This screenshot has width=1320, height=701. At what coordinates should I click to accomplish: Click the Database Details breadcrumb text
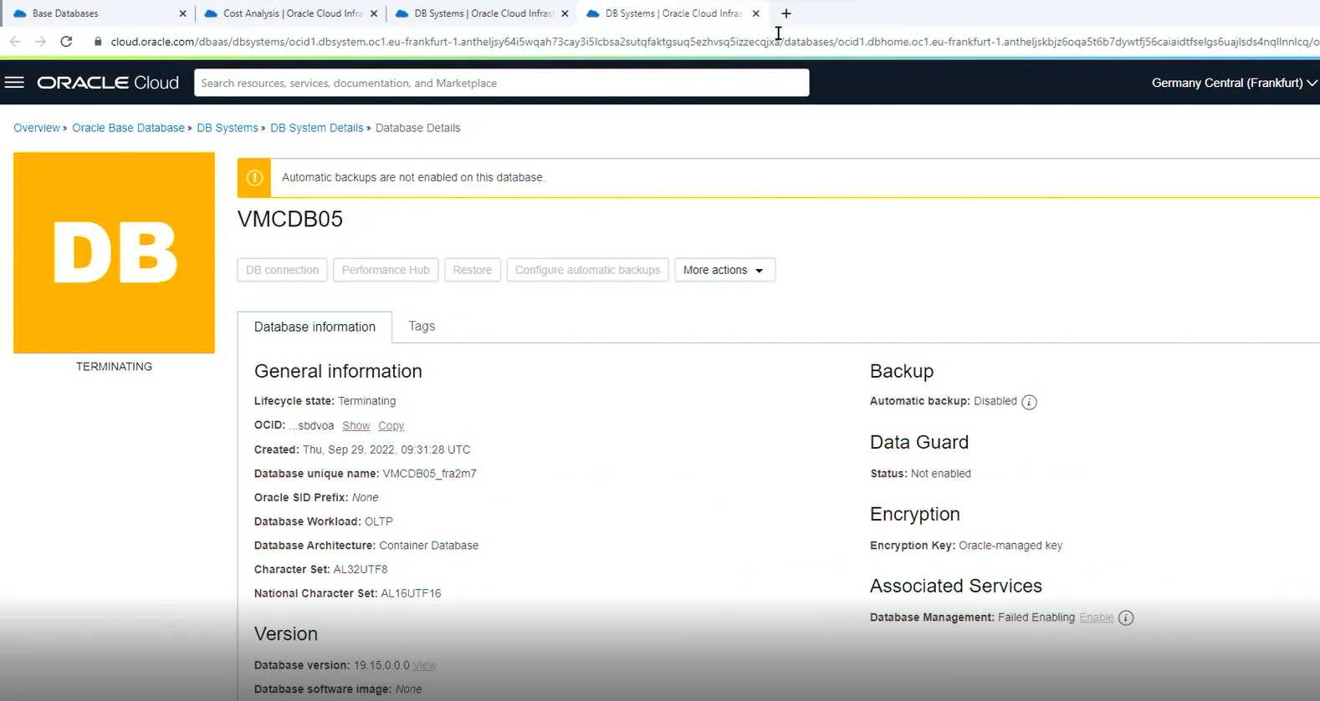point(418,128)
